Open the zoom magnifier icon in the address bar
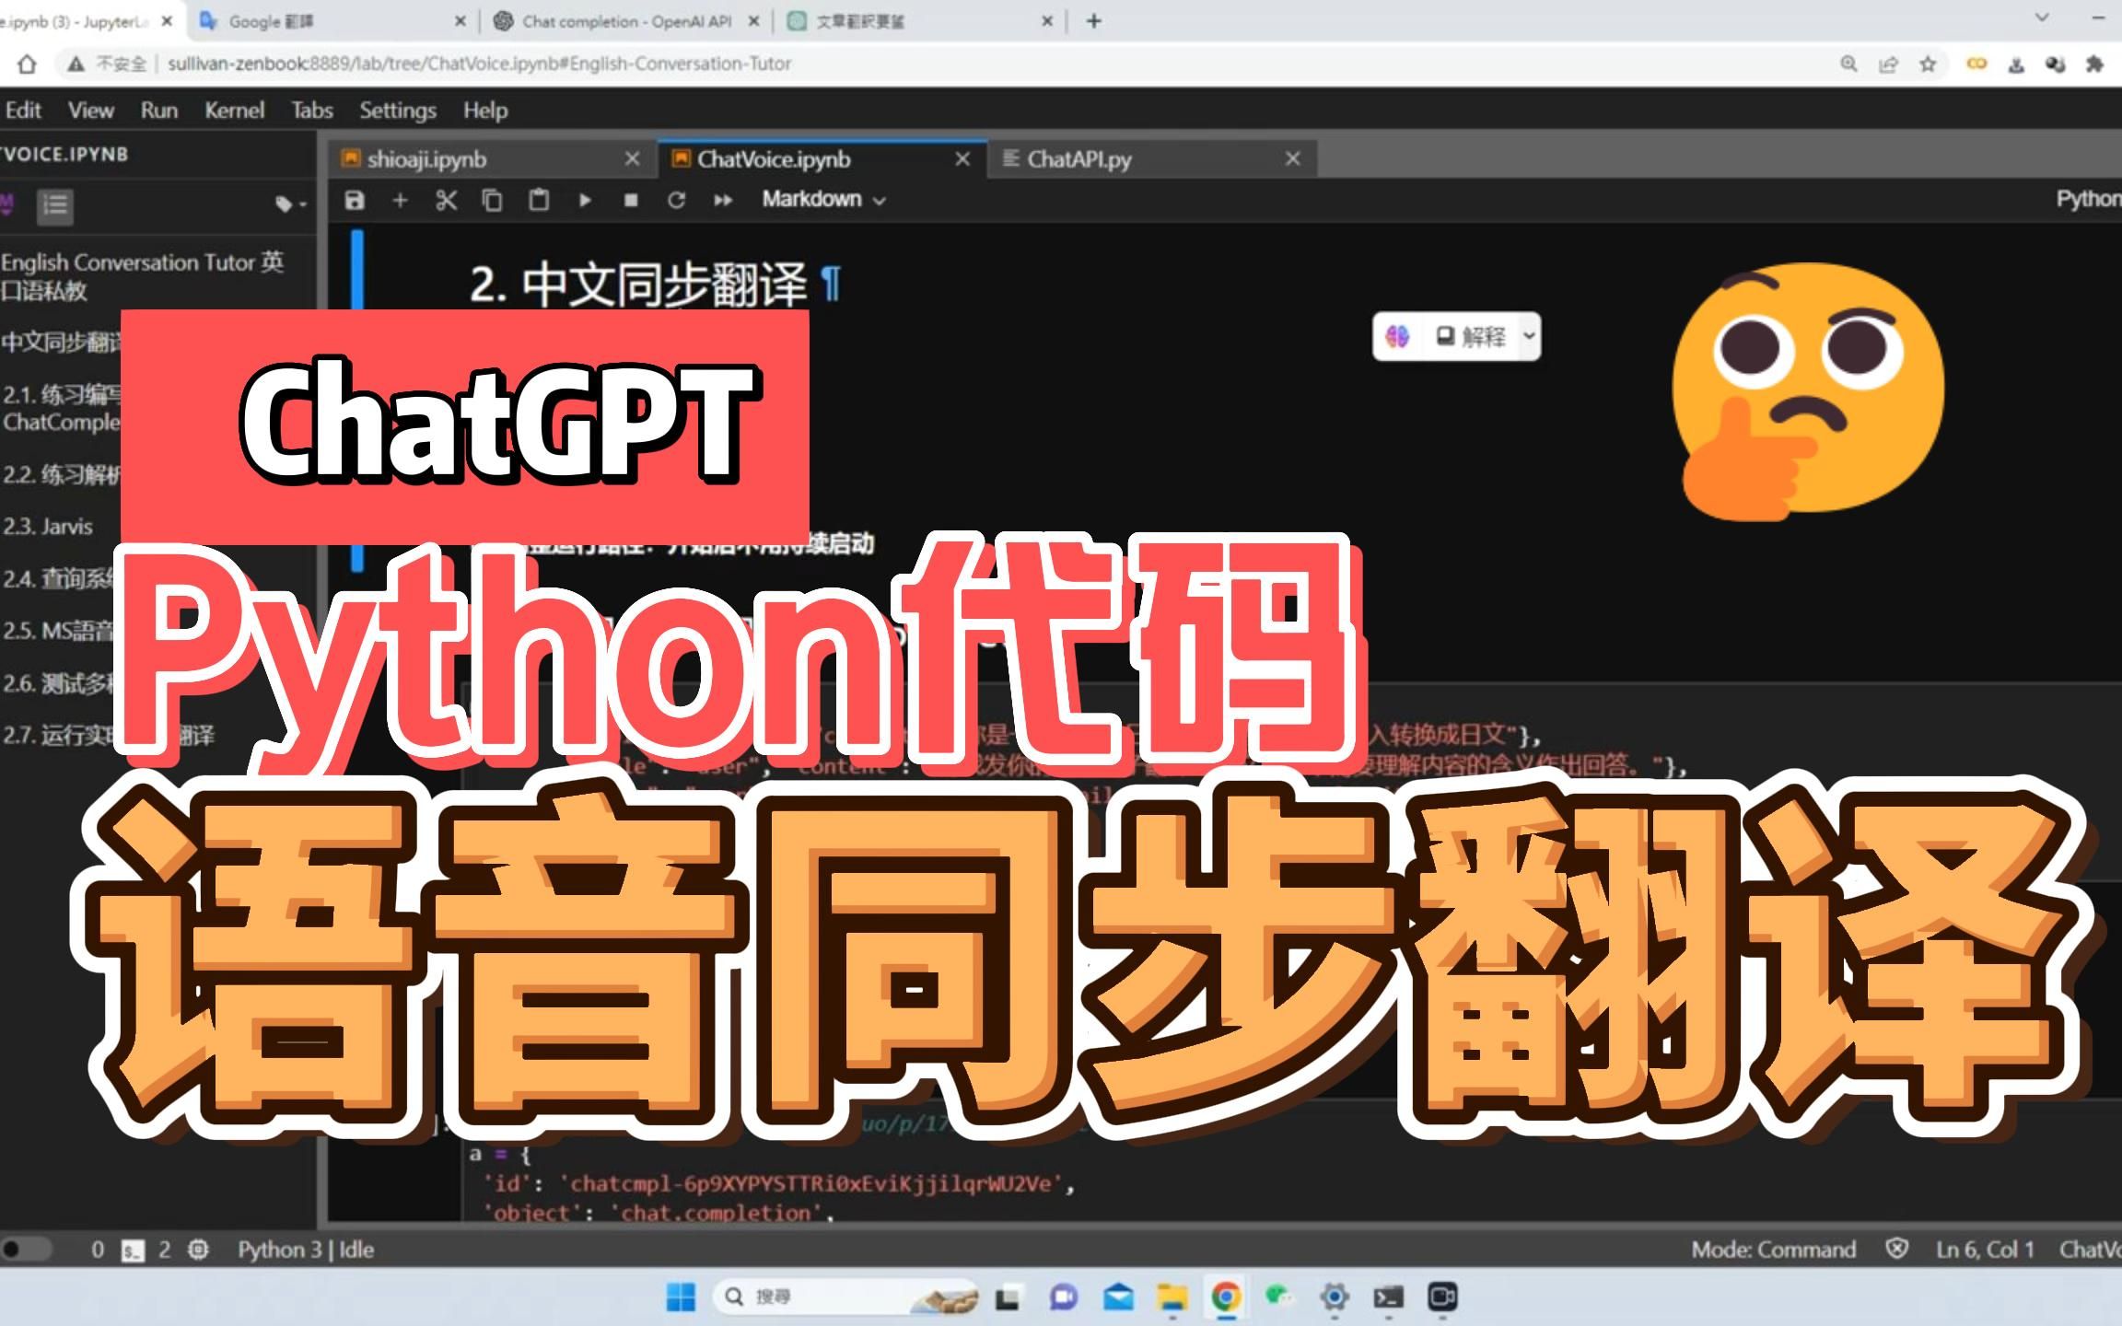Image resolution: width=2122 pixels, height=1326 pixels. 1848,64
